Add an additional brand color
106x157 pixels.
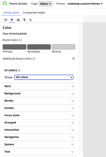pos(74,58)
